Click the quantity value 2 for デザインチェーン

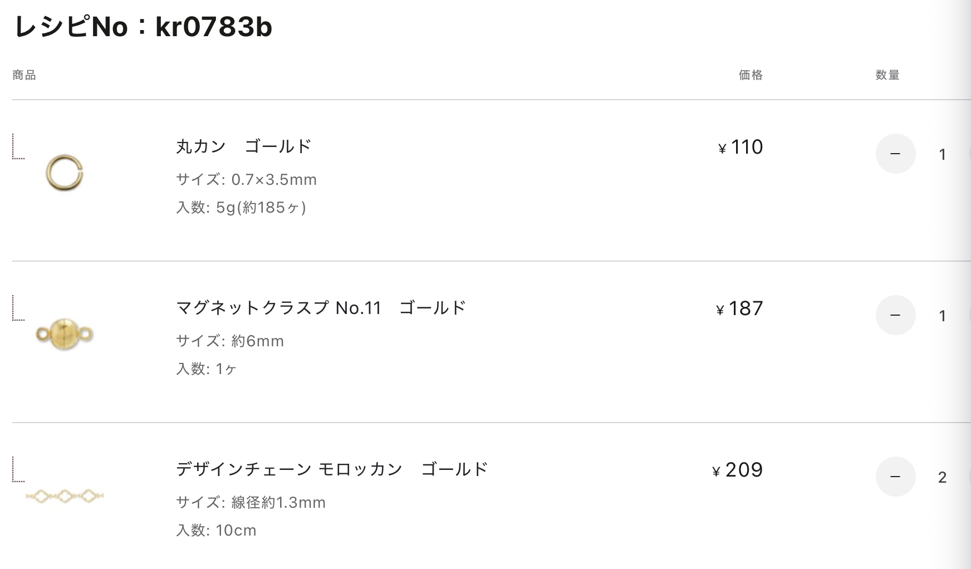tap(942, 477)
